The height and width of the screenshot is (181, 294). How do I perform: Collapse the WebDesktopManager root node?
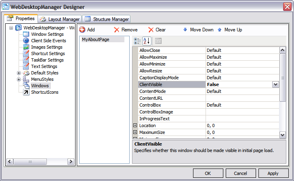[x=11, y=28]
